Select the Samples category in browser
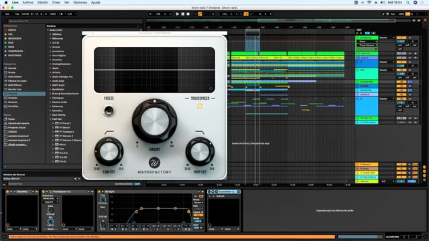This screenshot has width=429, height=241. coord(13,98)
